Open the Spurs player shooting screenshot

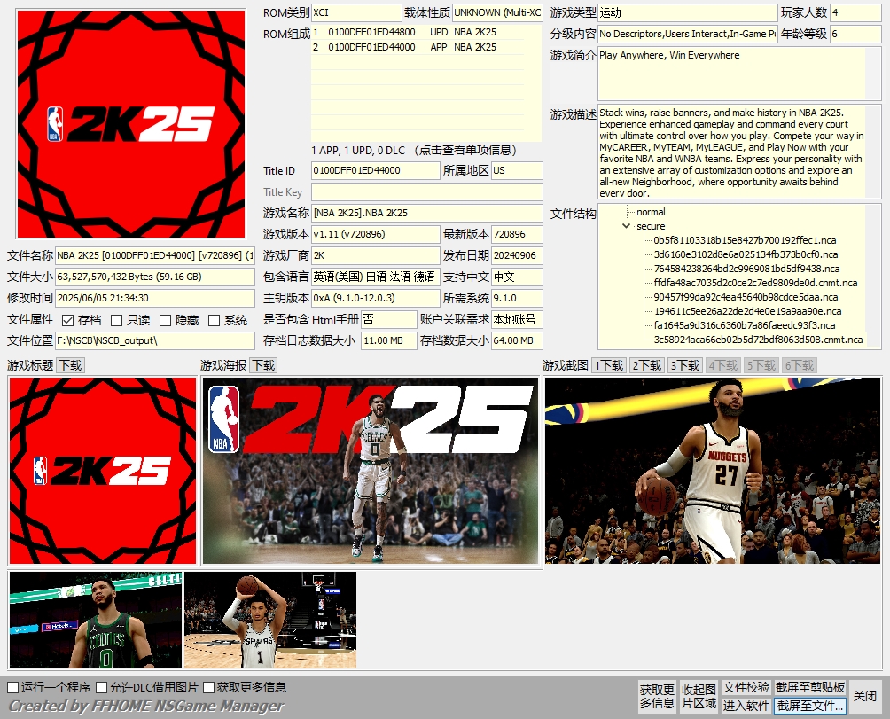point(270,620)
